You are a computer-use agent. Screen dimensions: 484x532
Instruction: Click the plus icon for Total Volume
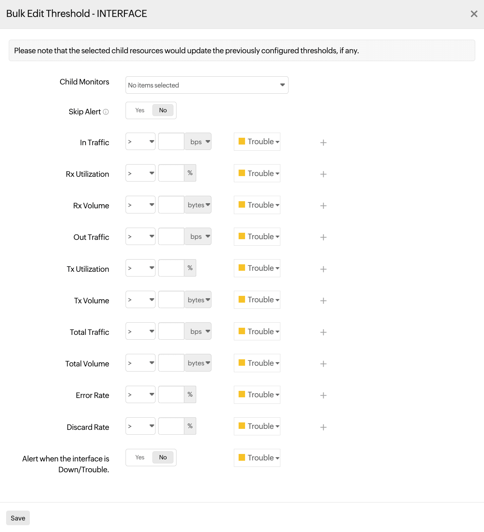click(323, 364)
